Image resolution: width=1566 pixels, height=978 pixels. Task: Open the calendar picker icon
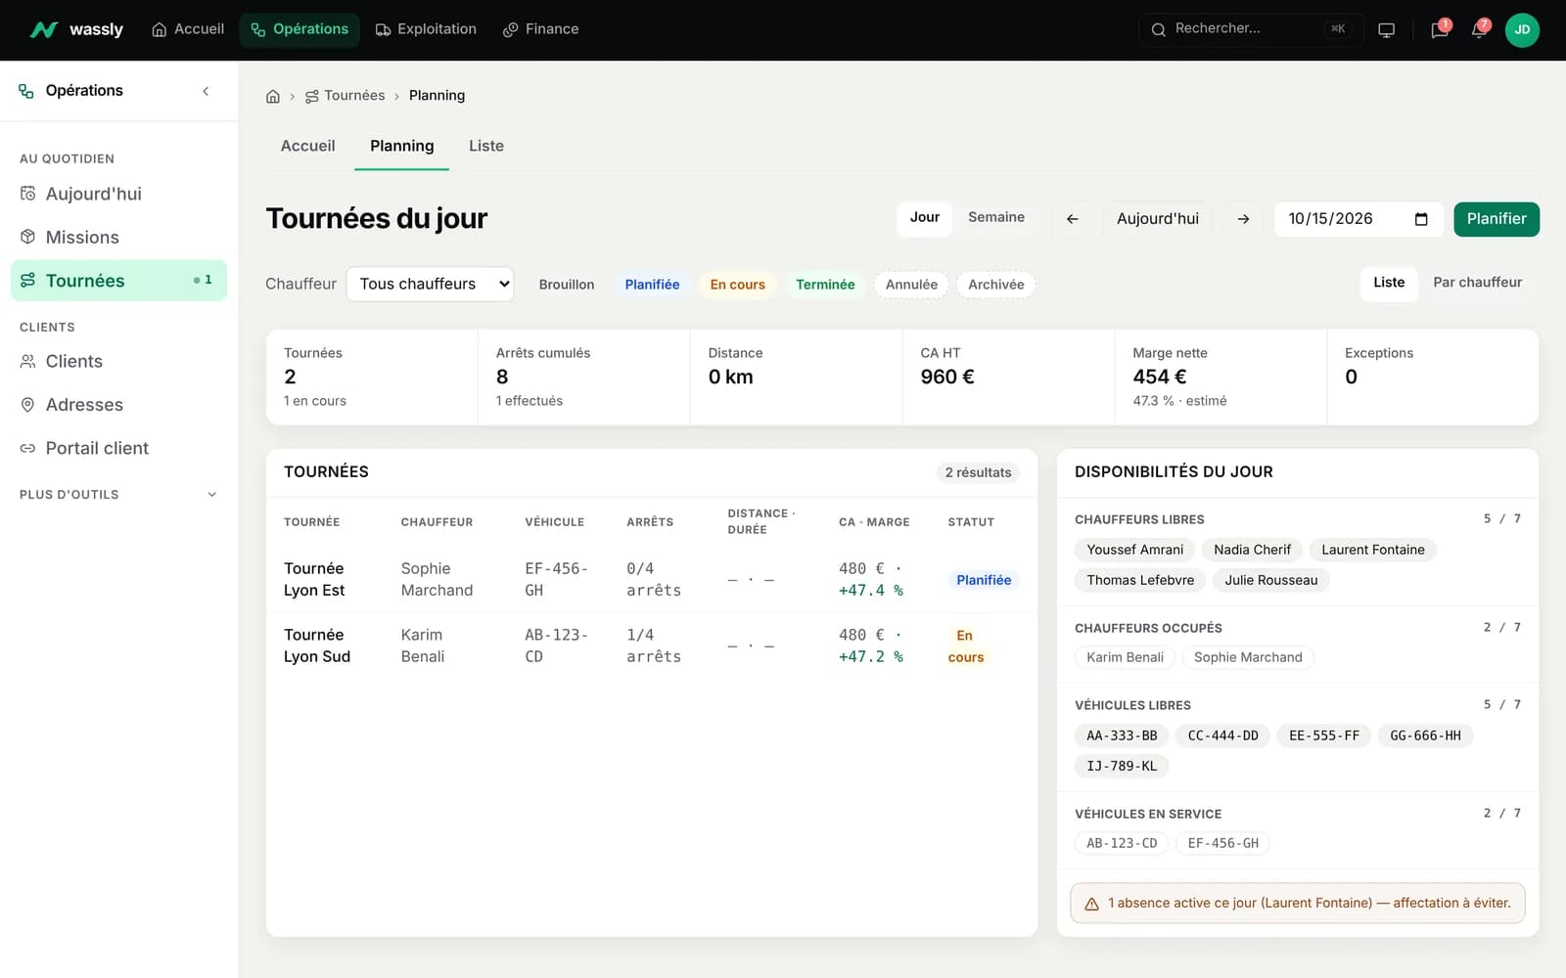pyautogui.click(x=1421, y=219)
